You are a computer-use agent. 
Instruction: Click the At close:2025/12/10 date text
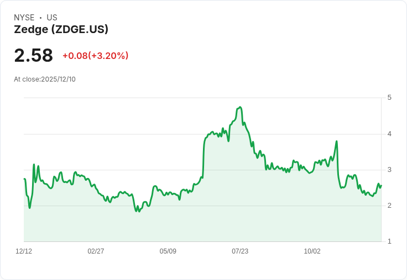tap(45, 79)
